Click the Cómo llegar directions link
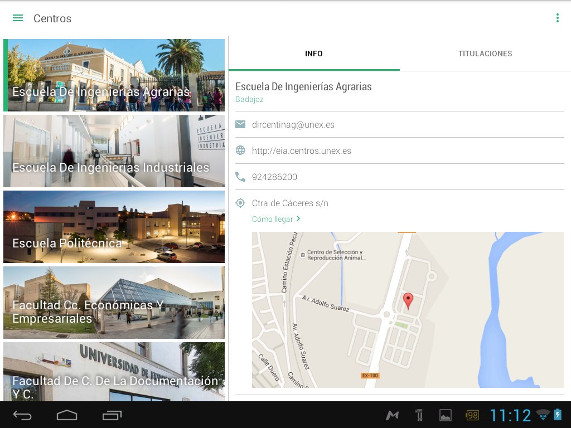Viewport: 571px width, 428px height. tap(272, 219)
